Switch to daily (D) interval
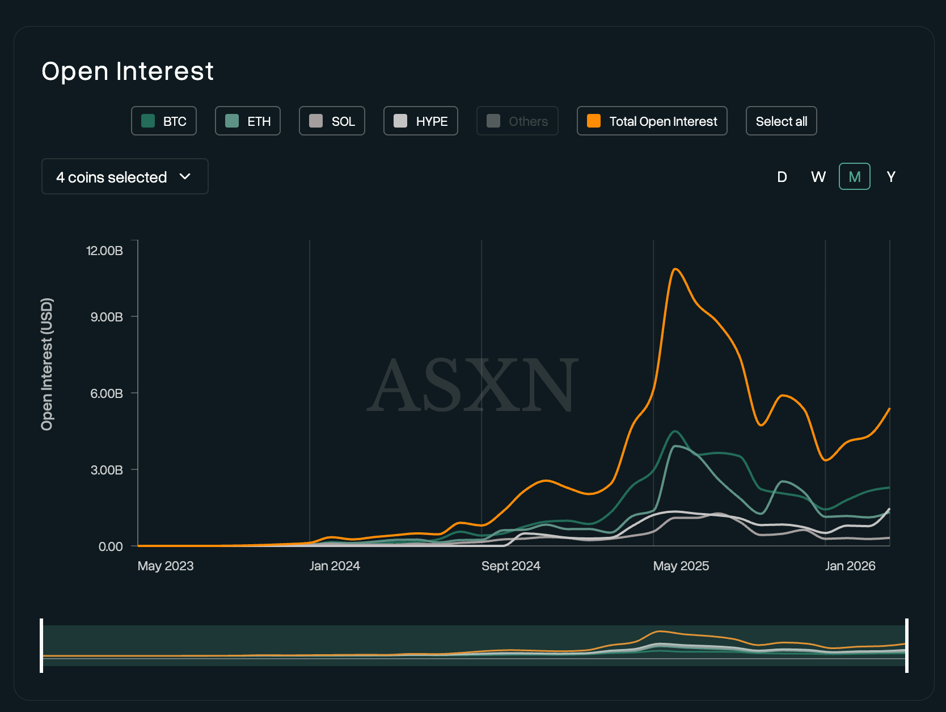The height and width of the screenshot is (712, 946). (x=782, y=176)
